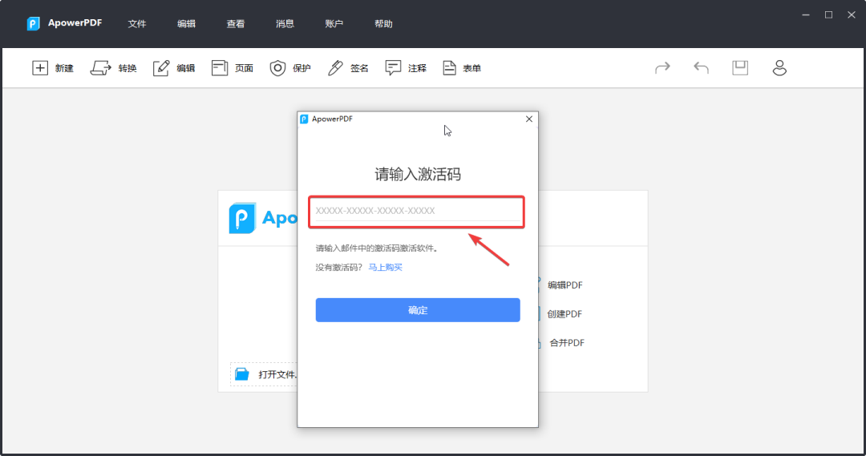866x456 pixels.
Task: Click the 马上购买 link
Action: coord(386,267)
